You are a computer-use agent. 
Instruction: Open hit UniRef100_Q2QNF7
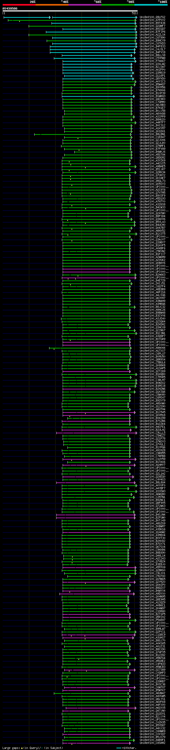tap(152, 26)
